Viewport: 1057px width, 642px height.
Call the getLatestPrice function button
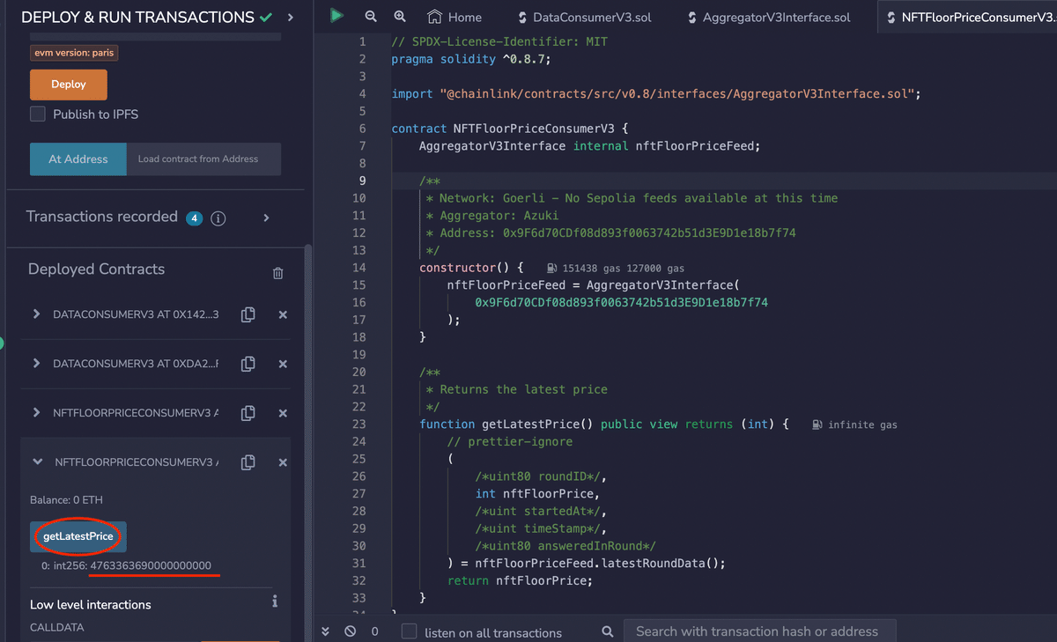tap(78, 536)
